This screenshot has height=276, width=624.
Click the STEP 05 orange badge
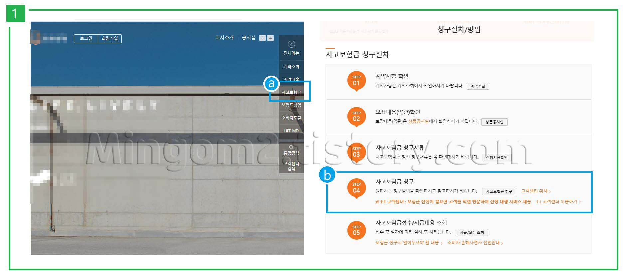tap(356, 231)
